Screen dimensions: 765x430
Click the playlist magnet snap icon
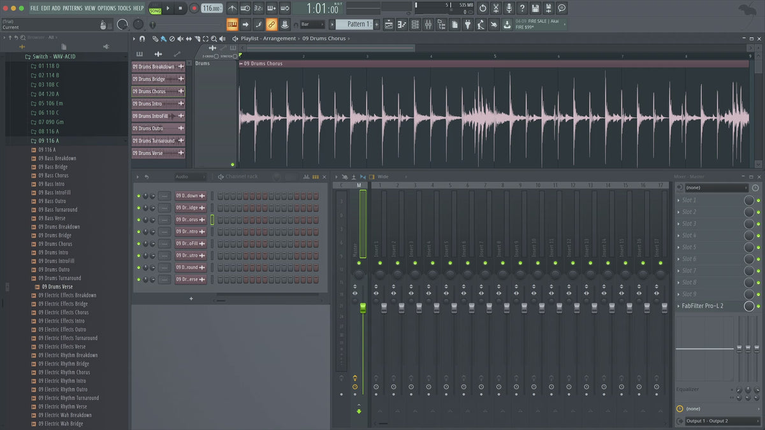(x=142, y=39)
